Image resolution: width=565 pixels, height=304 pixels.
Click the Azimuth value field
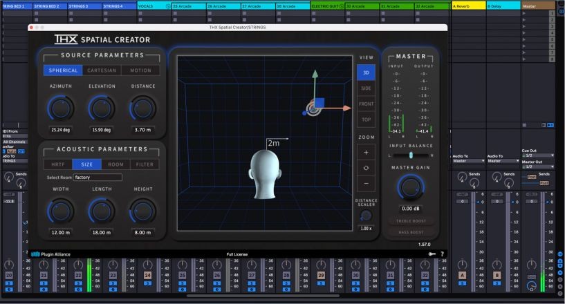coord(62,129)
